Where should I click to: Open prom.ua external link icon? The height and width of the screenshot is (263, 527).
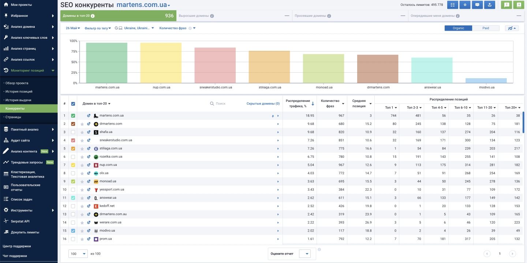coord(89,239)
